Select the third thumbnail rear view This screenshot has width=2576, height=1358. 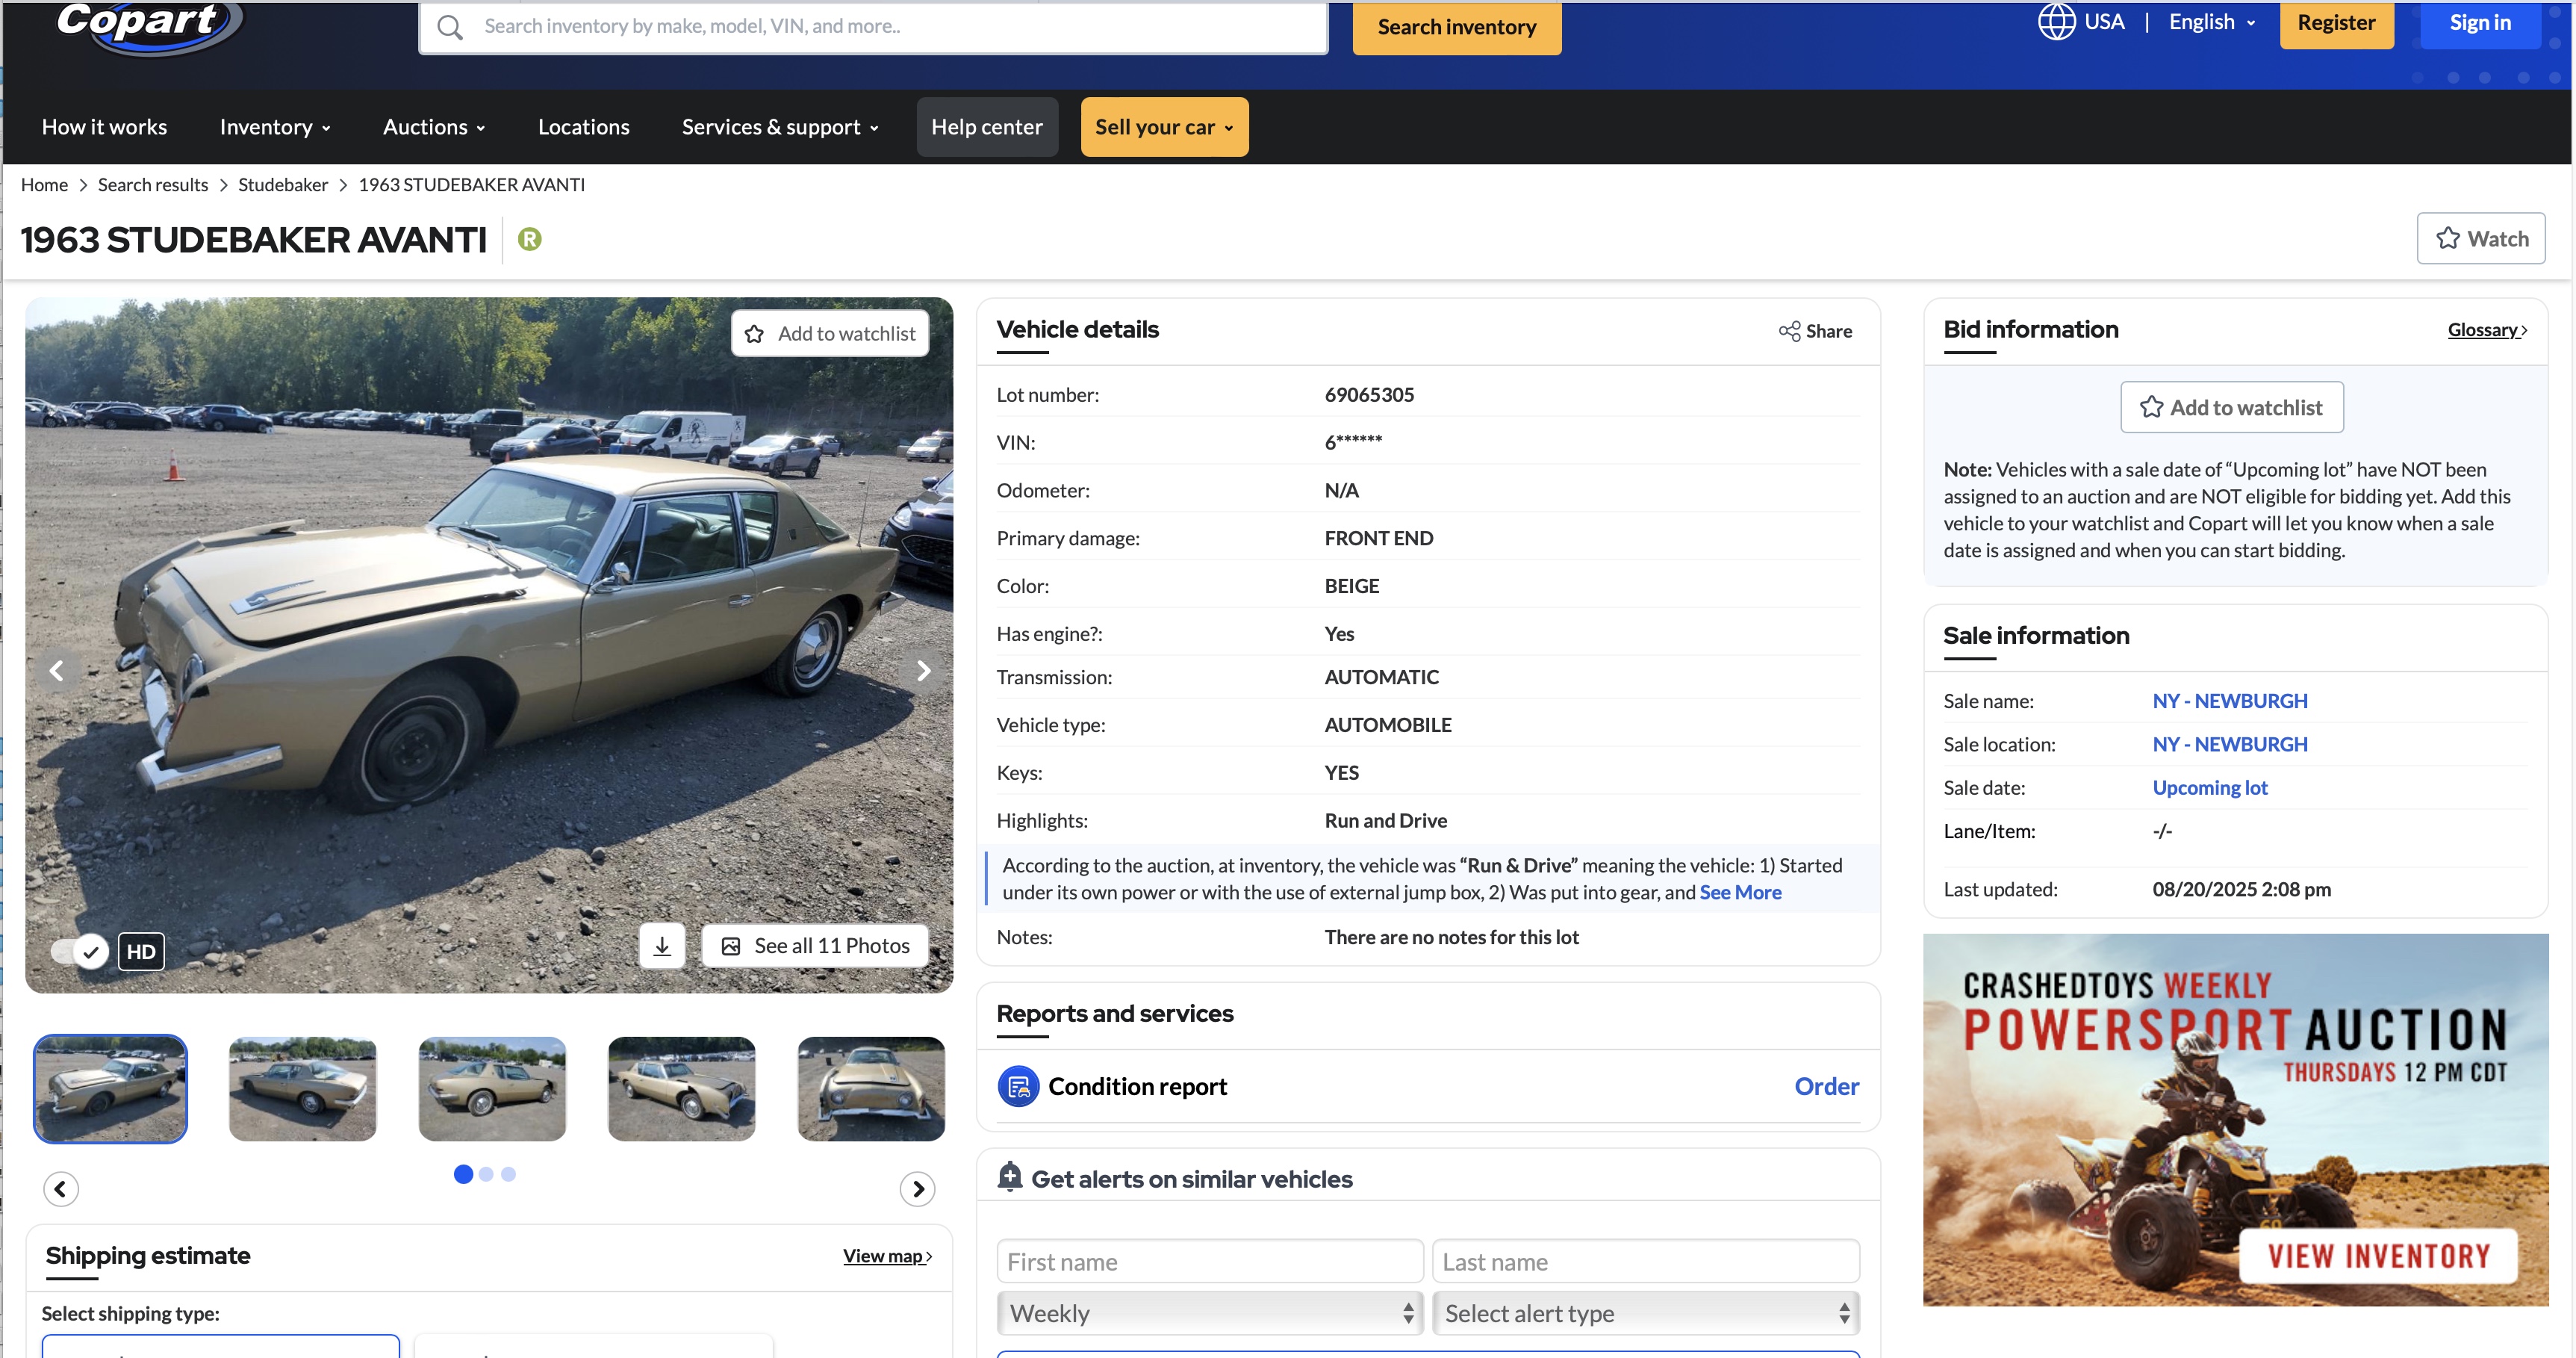click(492, 1089)
